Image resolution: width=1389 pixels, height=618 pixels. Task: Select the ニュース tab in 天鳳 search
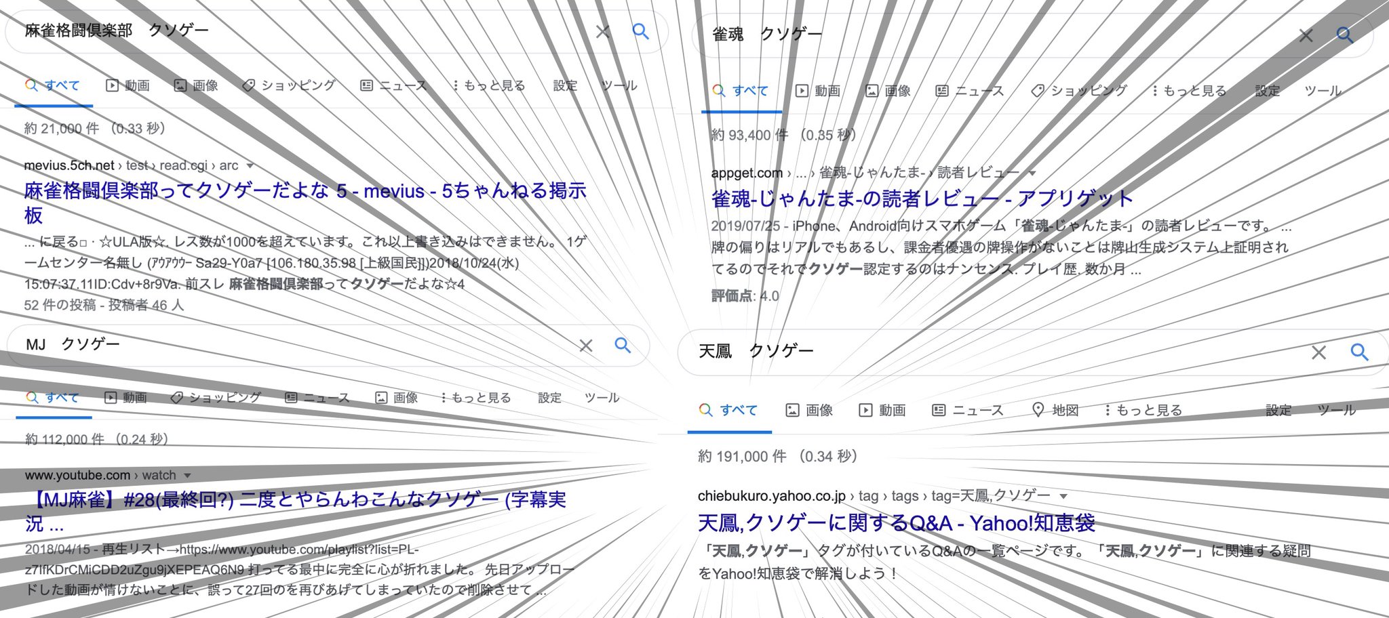click(968, 410)
